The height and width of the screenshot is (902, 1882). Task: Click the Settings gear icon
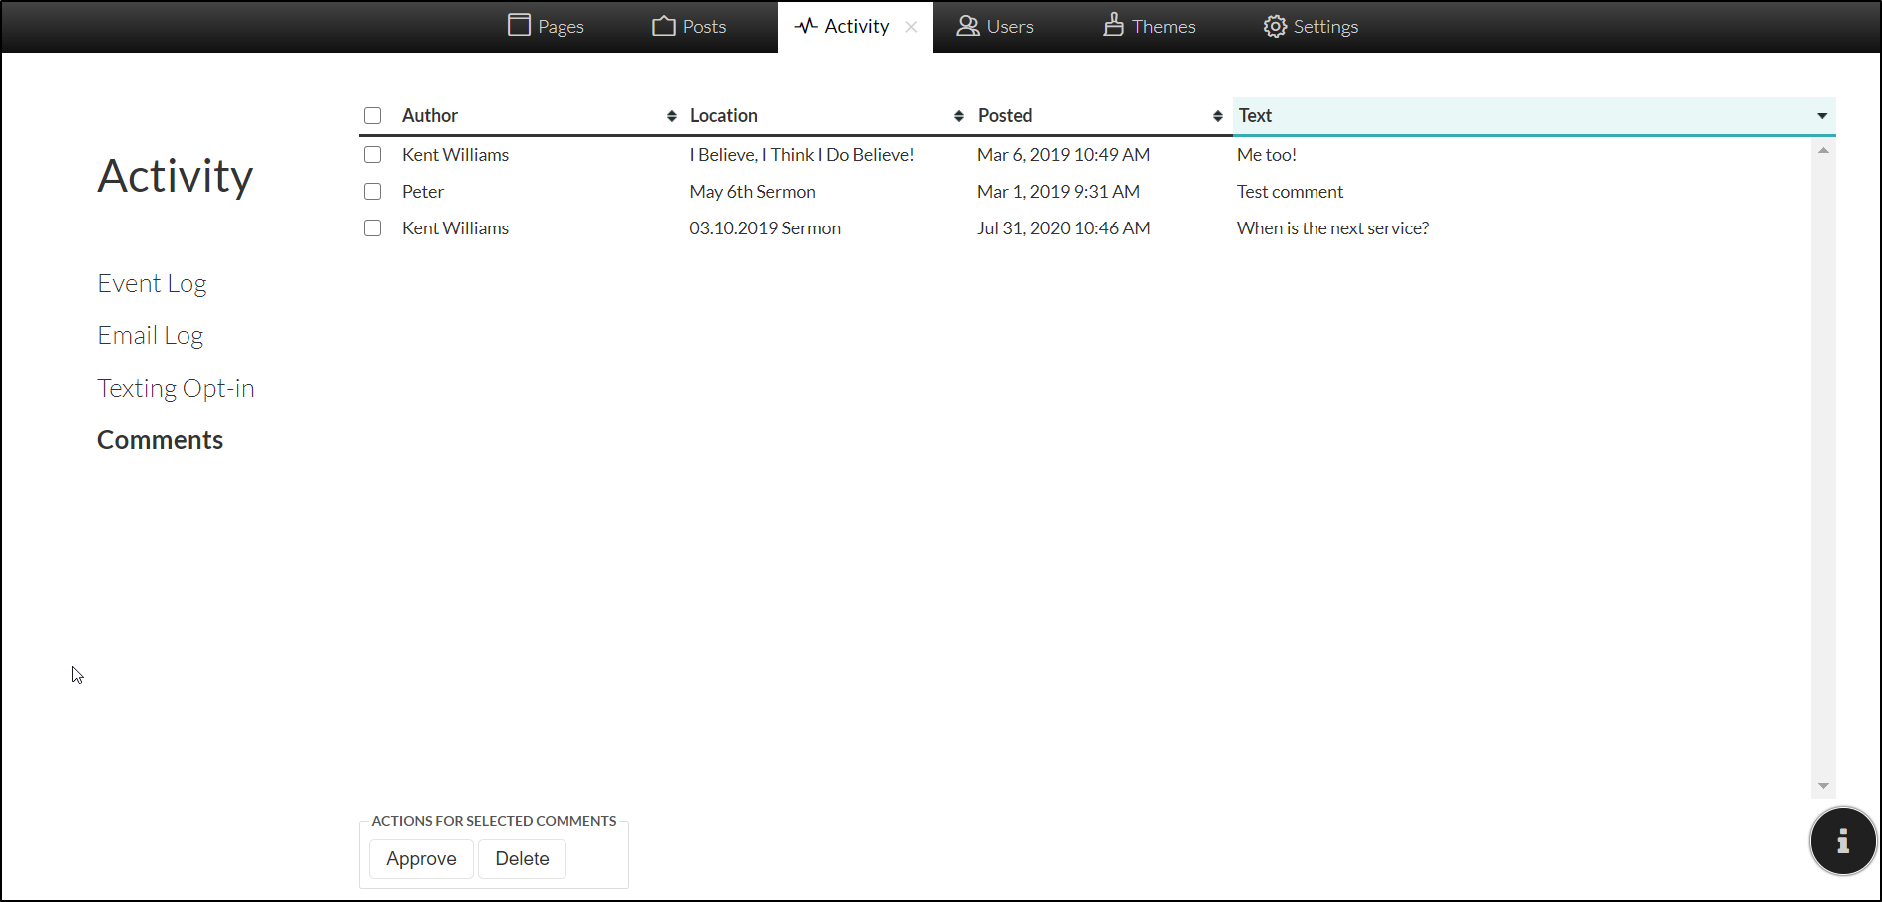[x=1275, y=26]
